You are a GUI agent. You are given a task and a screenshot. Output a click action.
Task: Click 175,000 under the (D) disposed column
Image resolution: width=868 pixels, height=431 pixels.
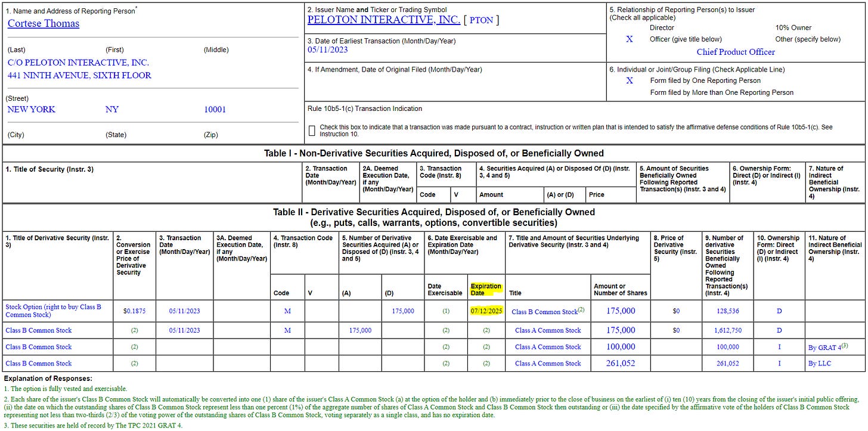[x=402, y=311]
